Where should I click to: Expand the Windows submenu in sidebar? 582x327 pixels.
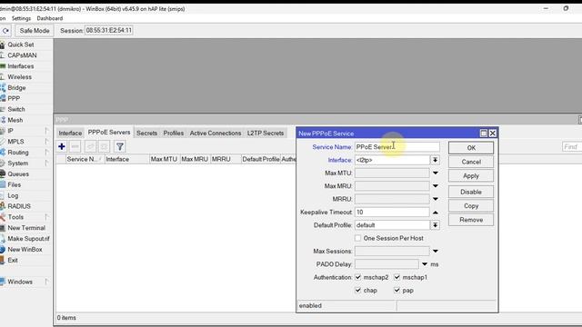pos(46,282)
